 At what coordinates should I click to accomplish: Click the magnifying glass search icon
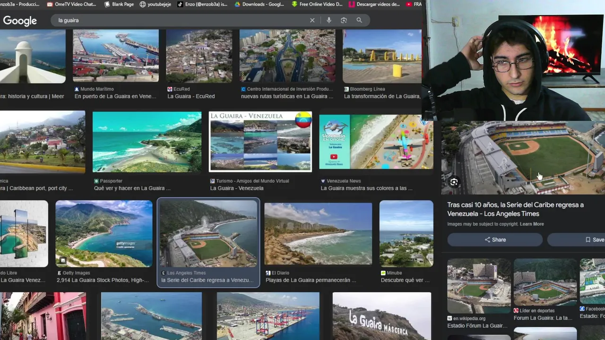tap(359, 20)
